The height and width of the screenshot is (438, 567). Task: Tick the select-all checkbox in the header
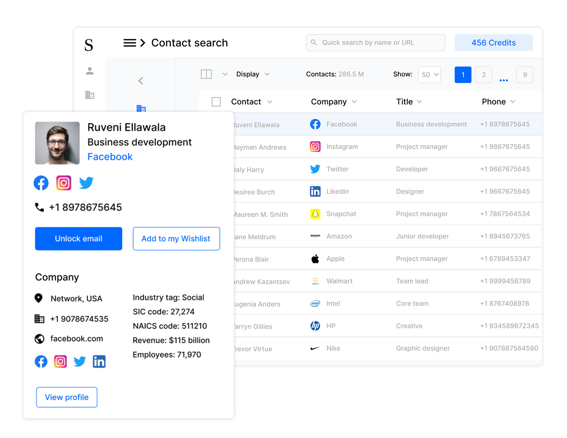tap(216, 102)
